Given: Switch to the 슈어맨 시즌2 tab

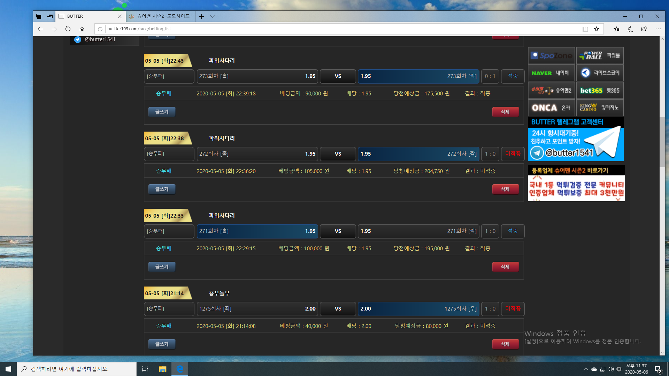Looking at the screenshot, I should click(x=160, y=16).
